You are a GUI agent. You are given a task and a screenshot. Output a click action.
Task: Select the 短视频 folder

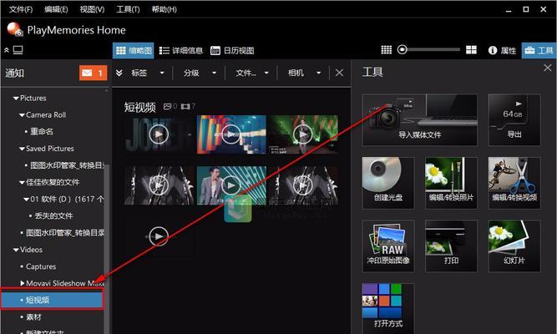pyautogui.click(x=52, y=300)
